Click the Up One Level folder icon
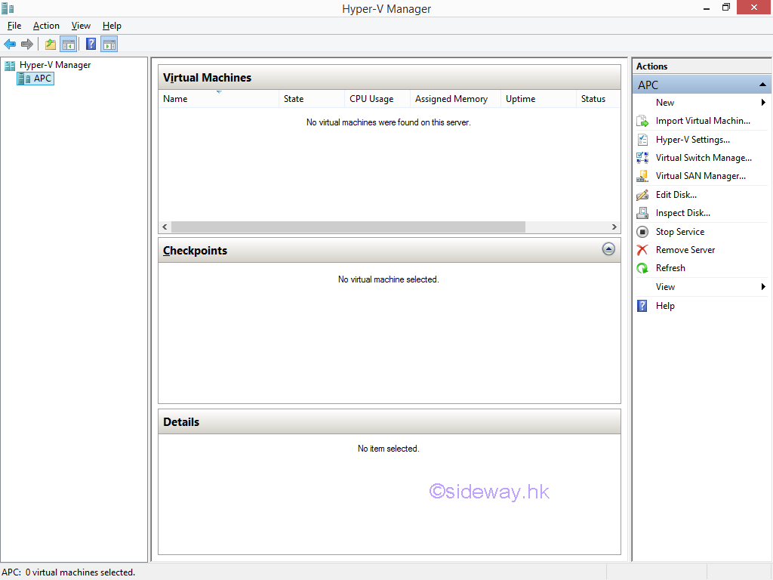This screenshot has width=773, height=580. coord(50,45)
